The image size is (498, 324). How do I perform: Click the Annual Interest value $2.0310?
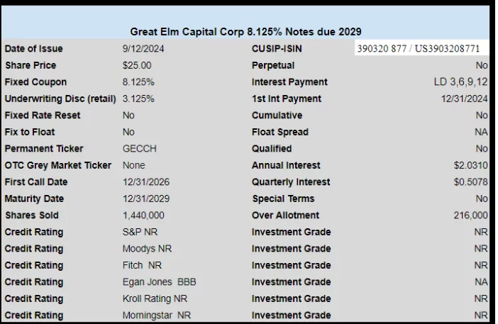coord(470,165)
